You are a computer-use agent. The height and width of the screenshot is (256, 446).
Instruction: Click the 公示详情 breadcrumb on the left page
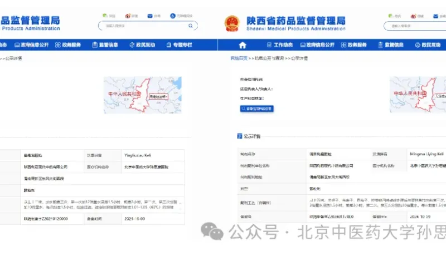[x=13, y=58]
